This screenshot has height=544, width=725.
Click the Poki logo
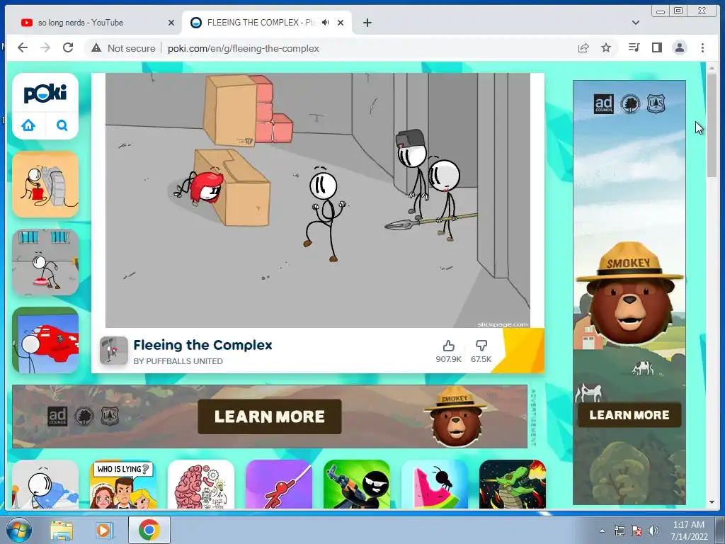(x=45, y=93)
